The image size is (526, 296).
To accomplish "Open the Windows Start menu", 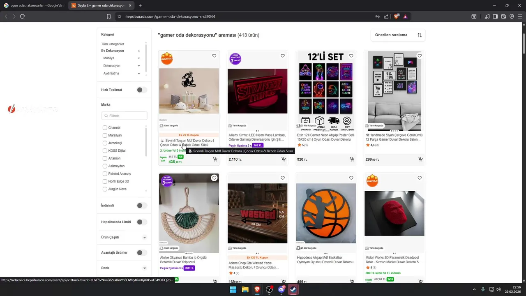I will (x=233, y=289).
